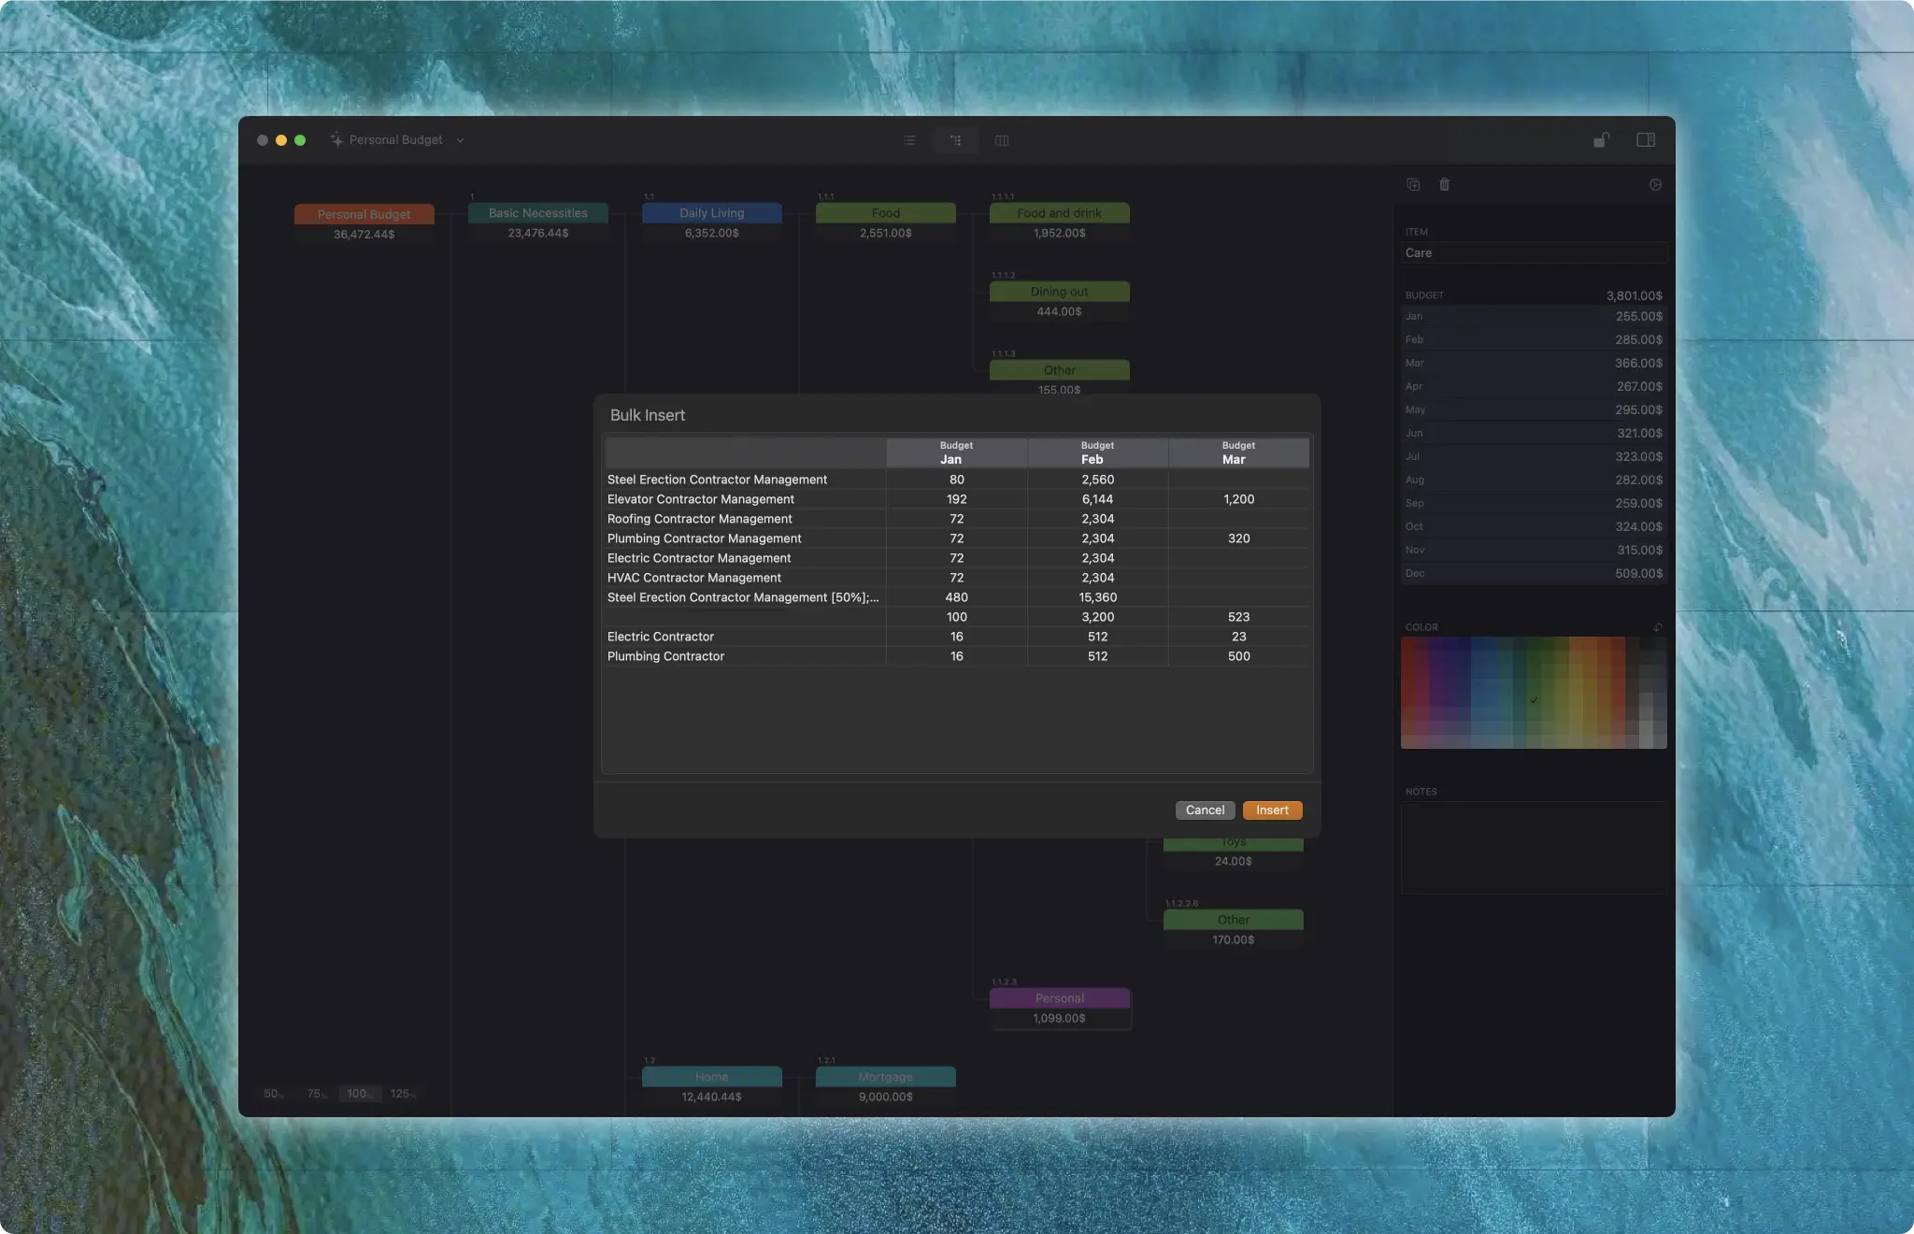Viewport: 1914px width, 1234px height.
Task: Switch to list view icon
Action: tap(909, 140)
